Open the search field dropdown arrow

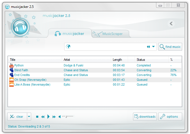[154, 47]
